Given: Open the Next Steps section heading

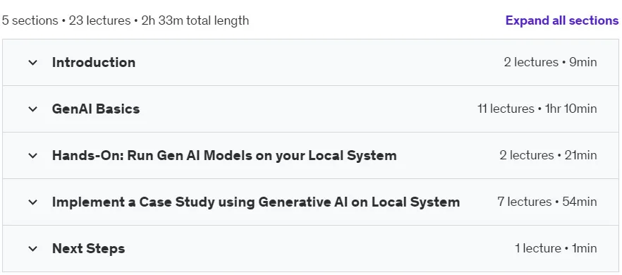Looking at the screenshot, I should [88, 249].
